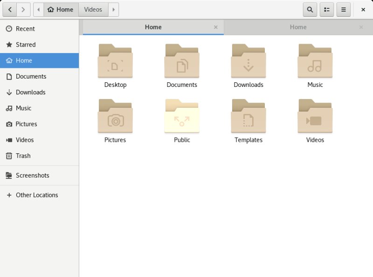Close the first Home tab
The image size is (373, 277).
(x=216, y=27)
